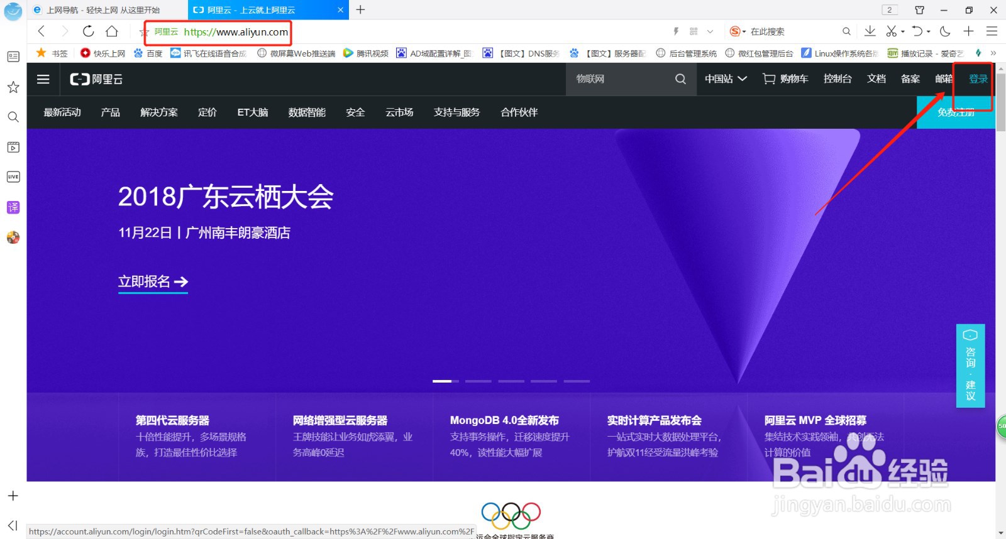Reload the page with the refresh icon
The image size is (1006, 539).
(x=88, y=31)
